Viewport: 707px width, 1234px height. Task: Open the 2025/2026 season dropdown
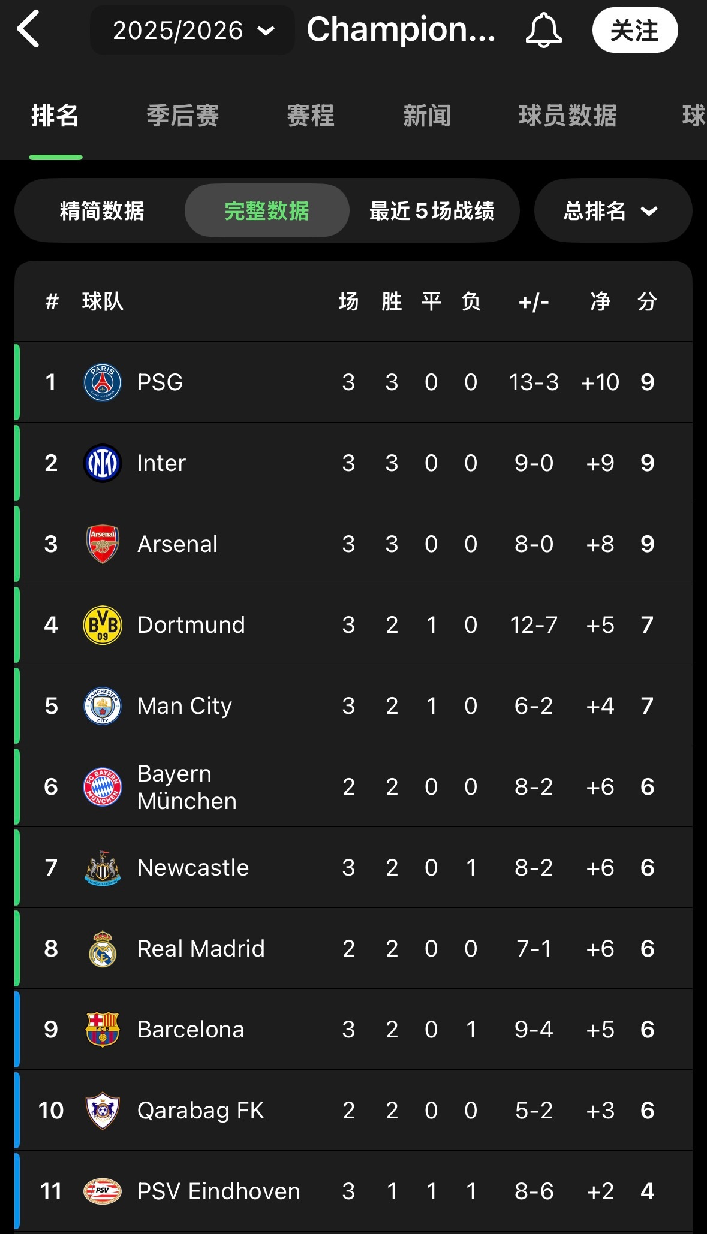click(192, 31)
